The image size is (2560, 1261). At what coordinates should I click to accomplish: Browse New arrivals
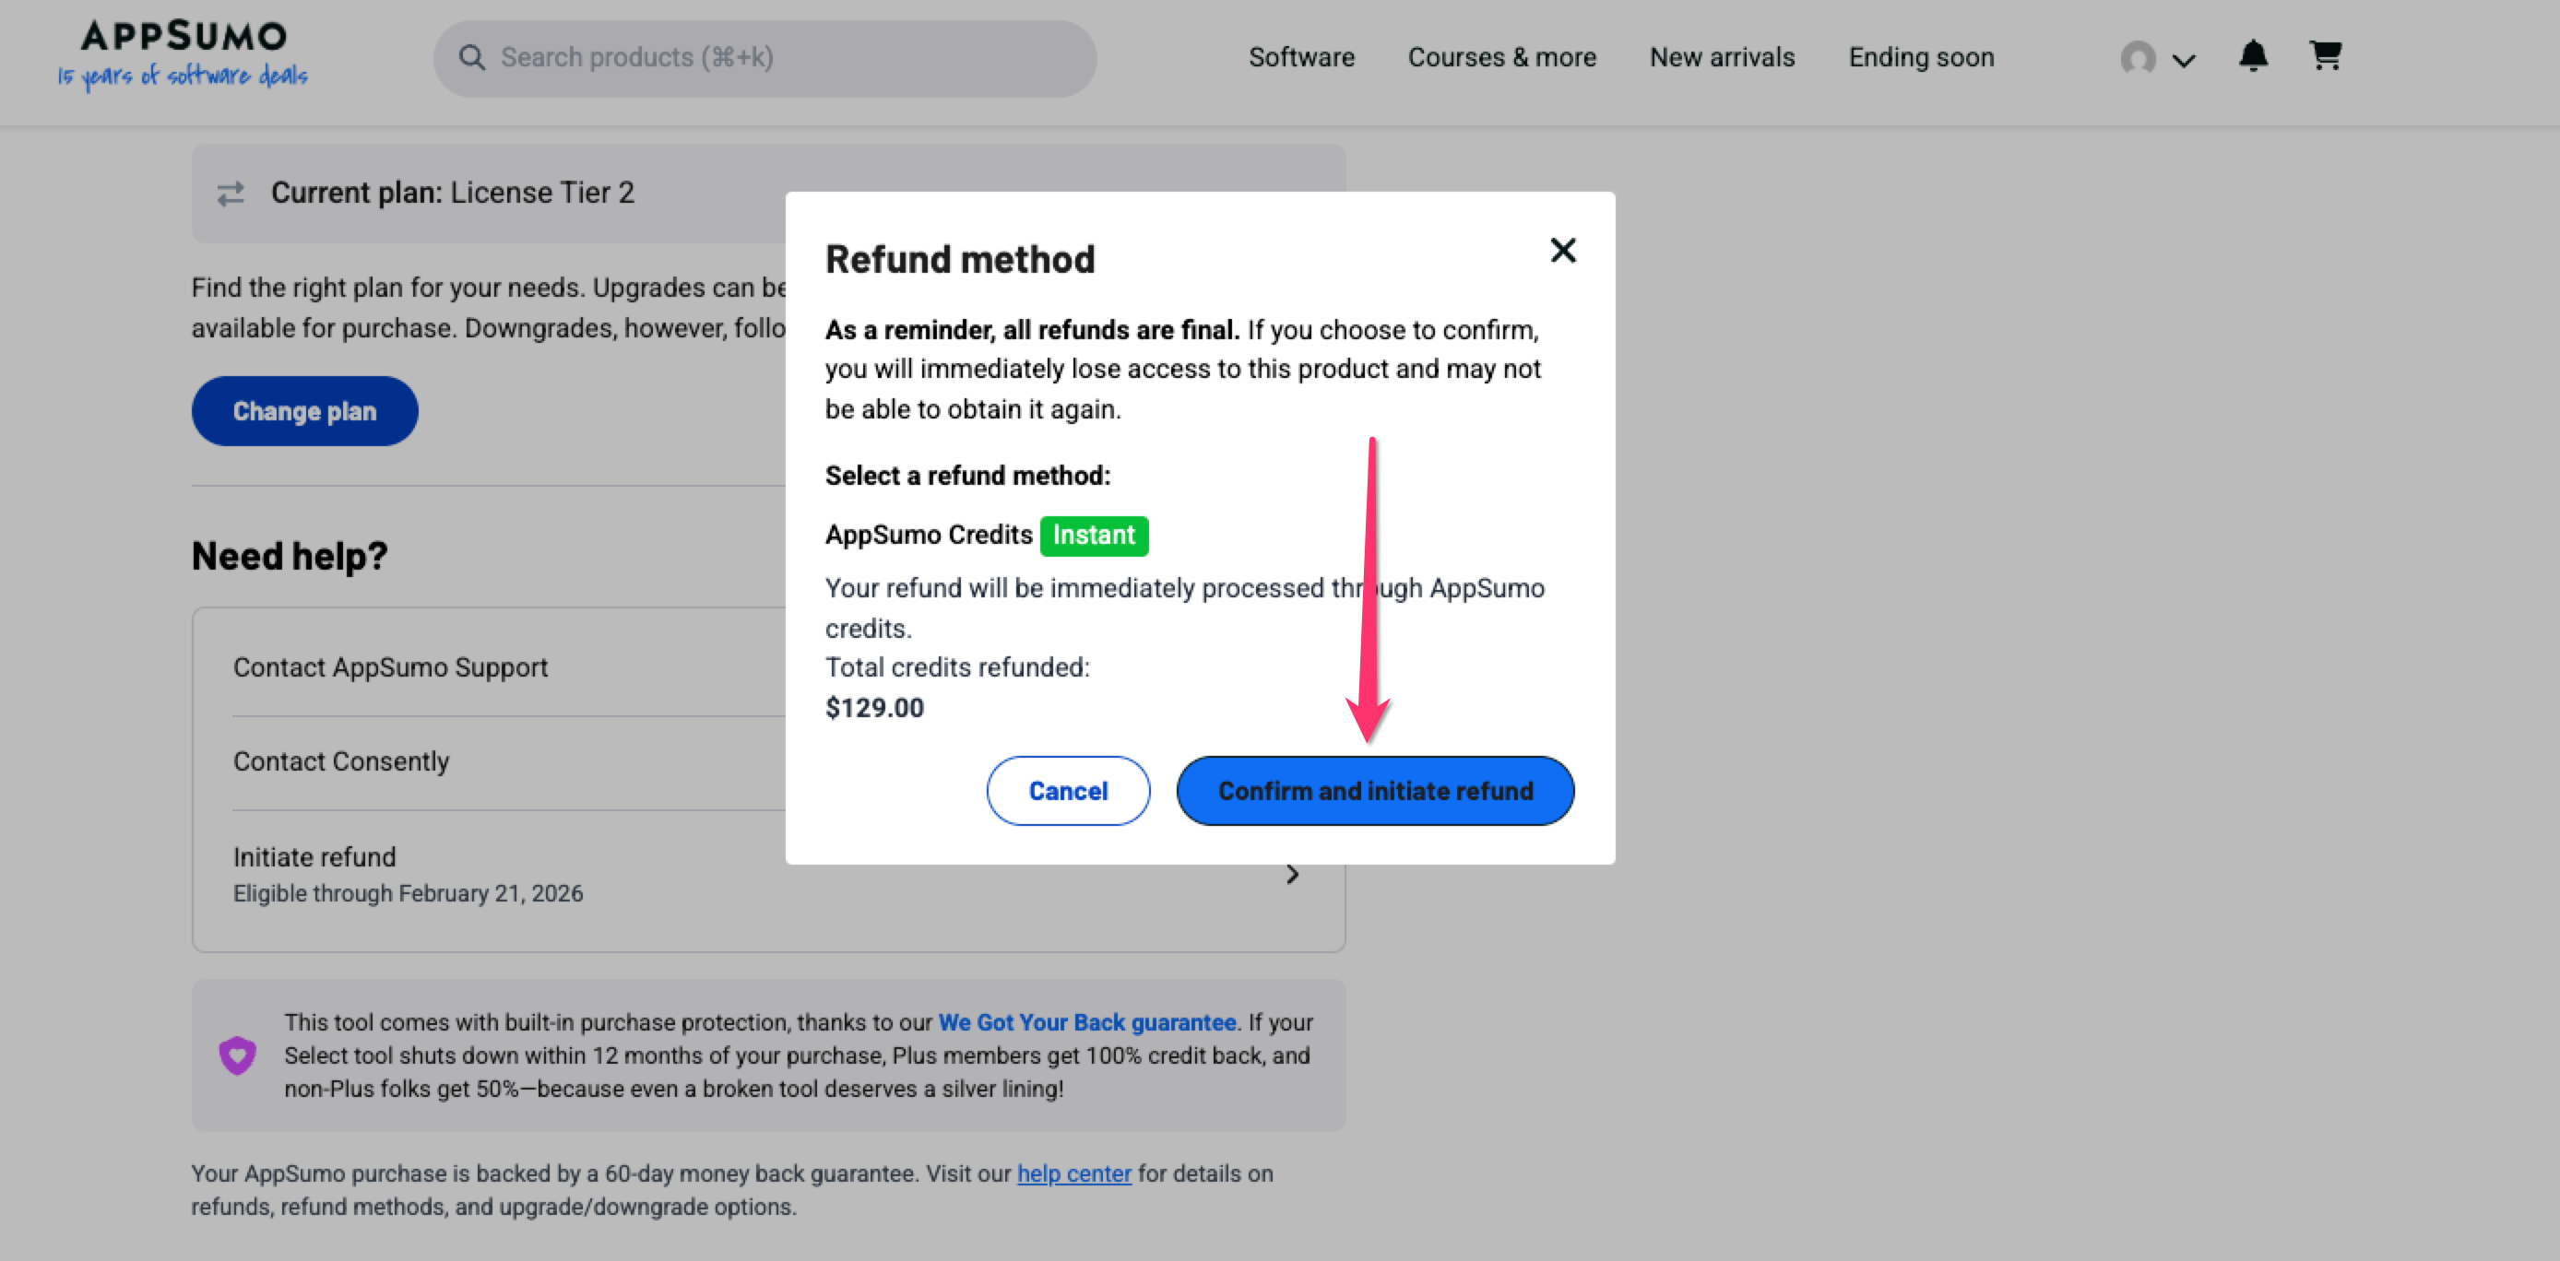(x=1723, y=58)
